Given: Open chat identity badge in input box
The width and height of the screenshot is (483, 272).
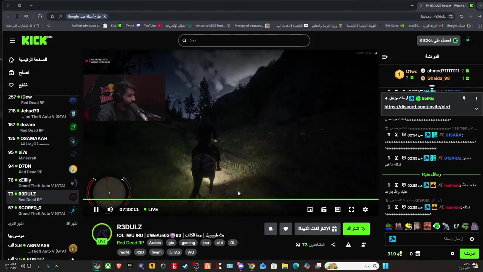Looking at the screenshot, I should pos(392,239).
